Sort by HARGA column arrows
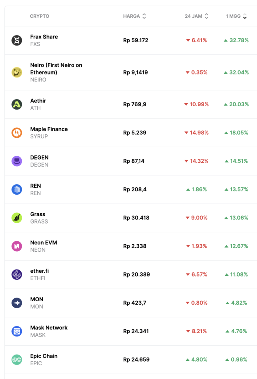257x379 pixels. tap(144, 16)
